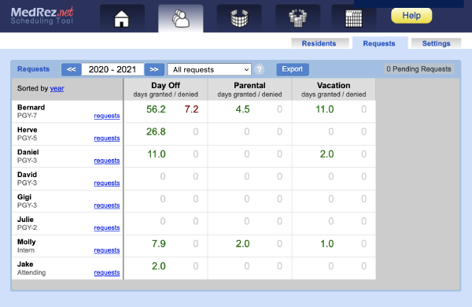Click the Export button

293,69
